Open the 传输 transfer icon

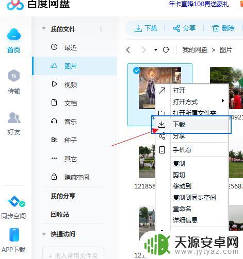pos(14,76)
